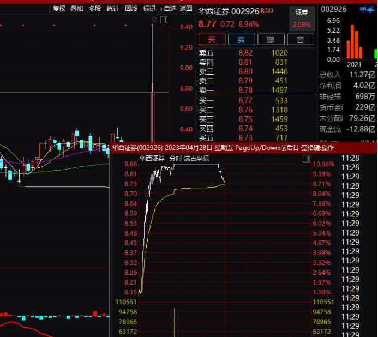Click the 非经损 698万 row
This screenshot has width=378, height=337.
click(348, 97)
